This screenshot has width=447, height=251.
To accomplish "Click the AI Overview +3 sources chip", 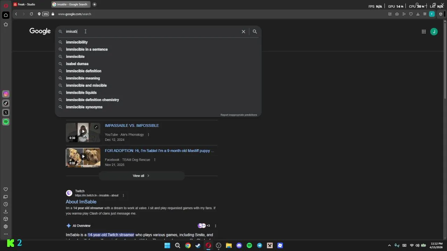I will (204, 226).
